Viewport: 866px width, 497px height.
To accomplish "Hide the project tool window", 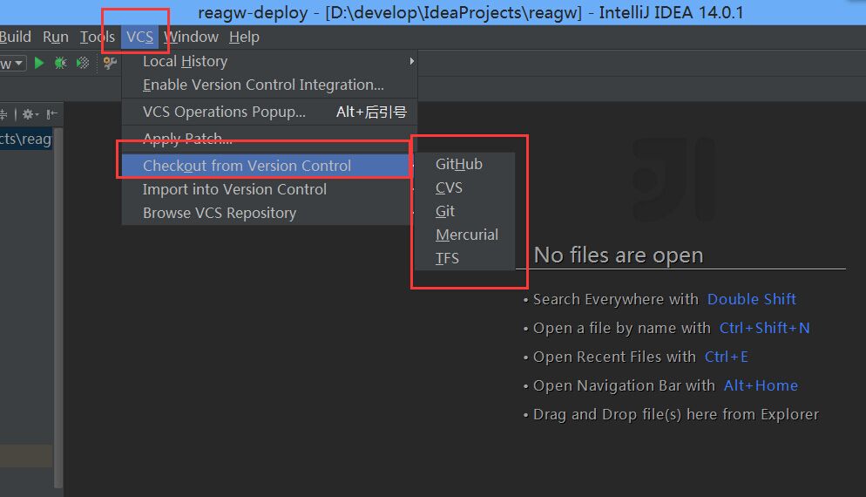I will (x=52, y=114).
